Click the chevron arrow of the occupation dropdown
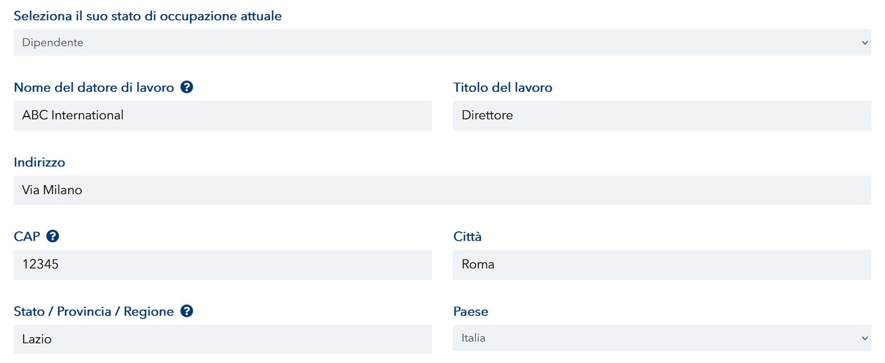Viewport: 885px width, 363px height. click(x=865, y=43)
